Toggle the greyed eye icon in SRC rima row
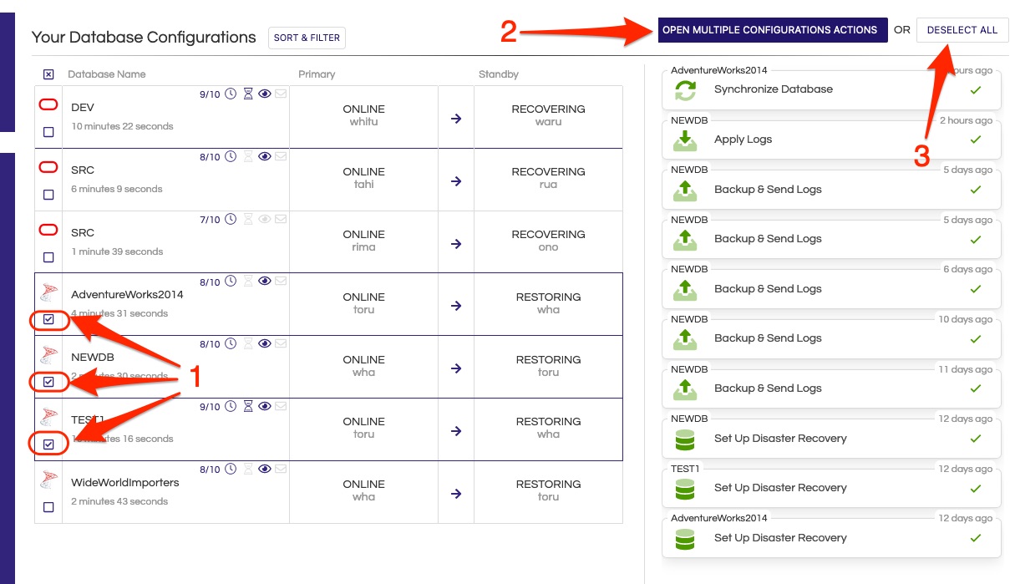 [x=265, y=220]
